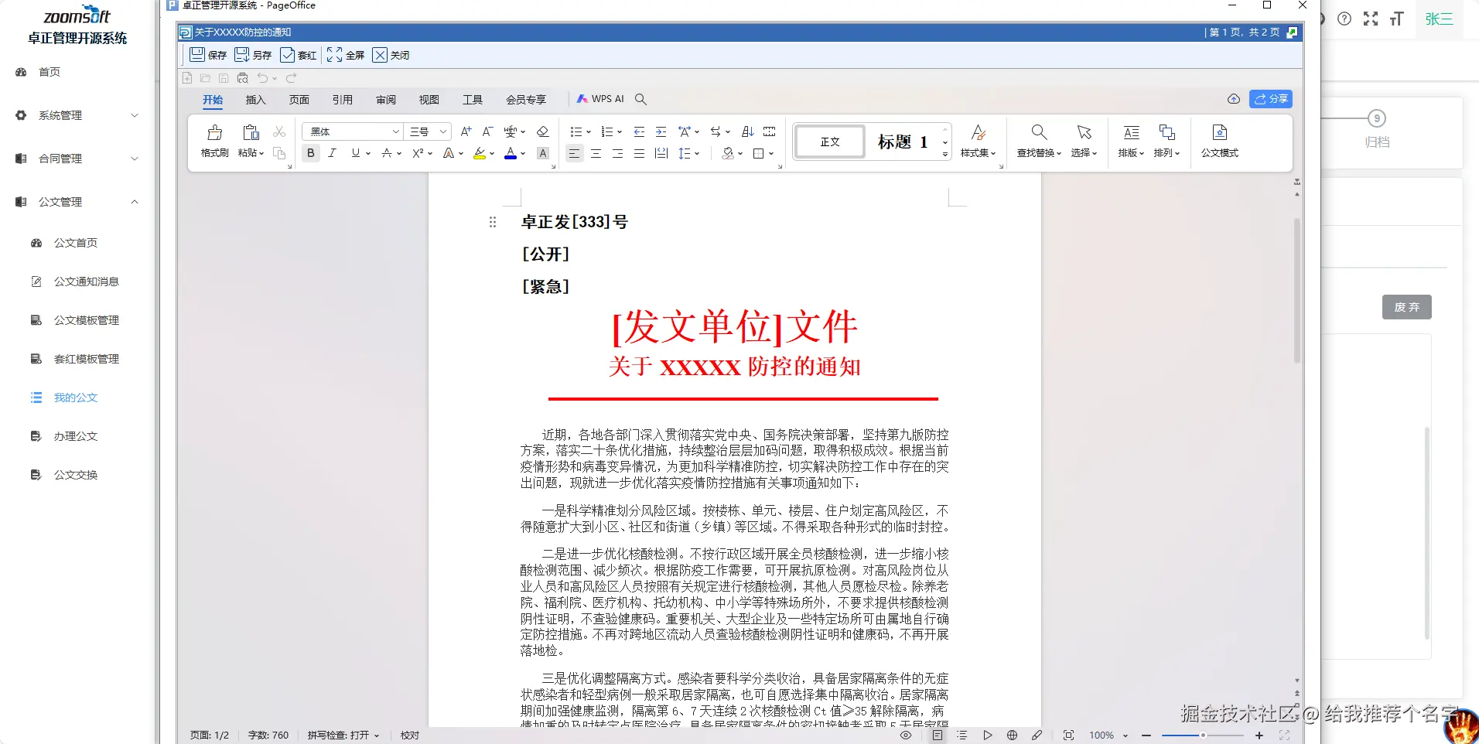Click the fit-page icon beside 100% zoom
Viewport: 1479px width, 744px height.
[1068, 735]
